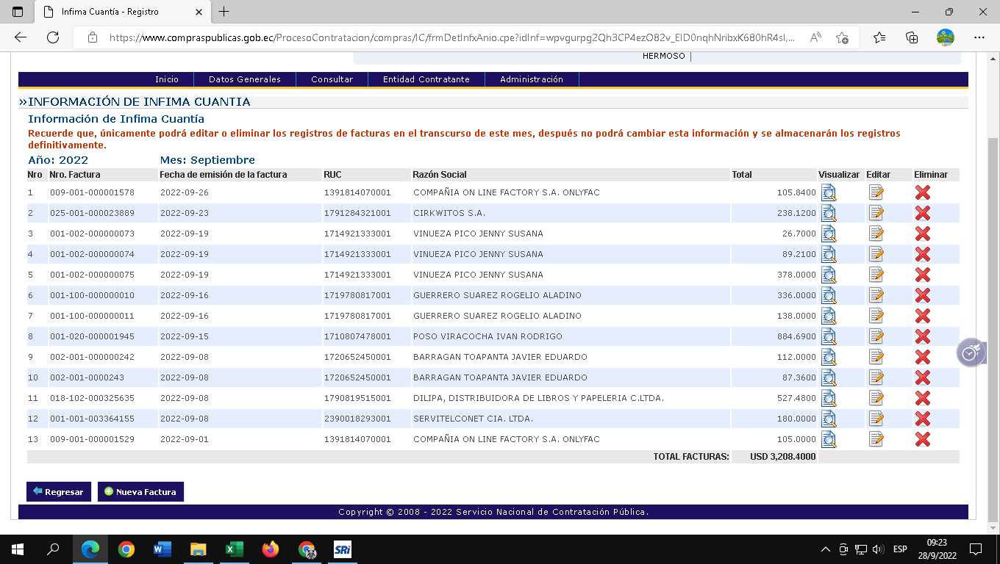Click the Regresar button
This screenshot has height=564, width=1000.
point(58,492)
